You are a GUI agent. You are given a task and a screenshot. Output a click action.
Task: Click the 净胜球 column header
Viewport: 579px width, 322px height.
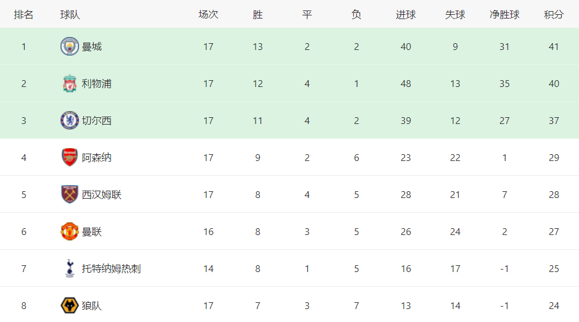[504, 15]
